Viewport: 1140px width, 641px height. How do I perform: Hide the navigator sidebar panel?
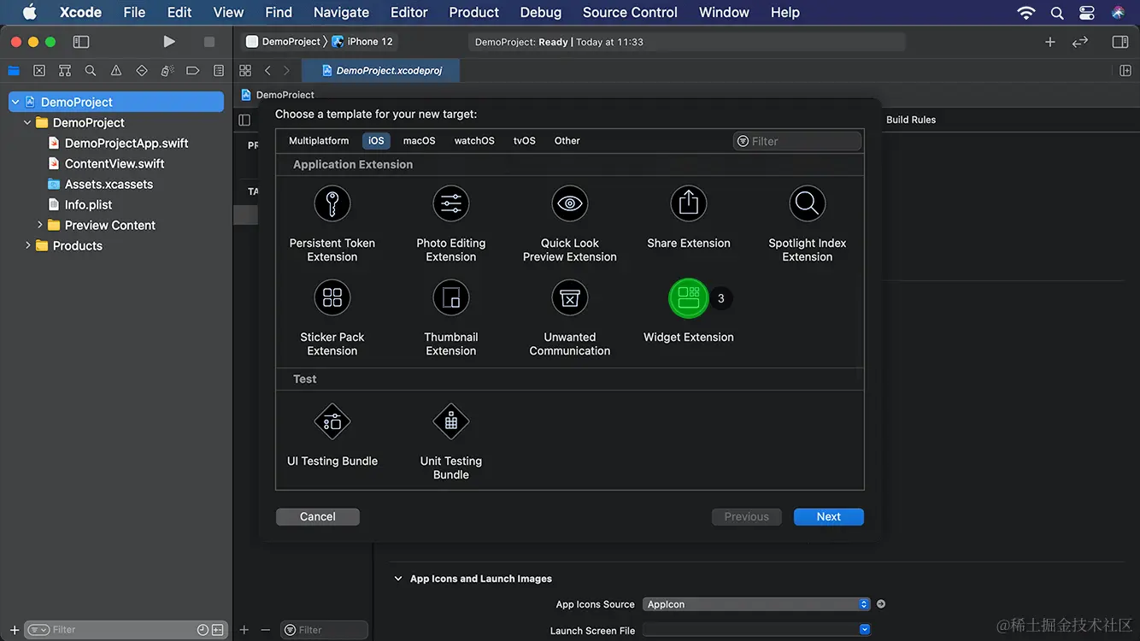81,41
